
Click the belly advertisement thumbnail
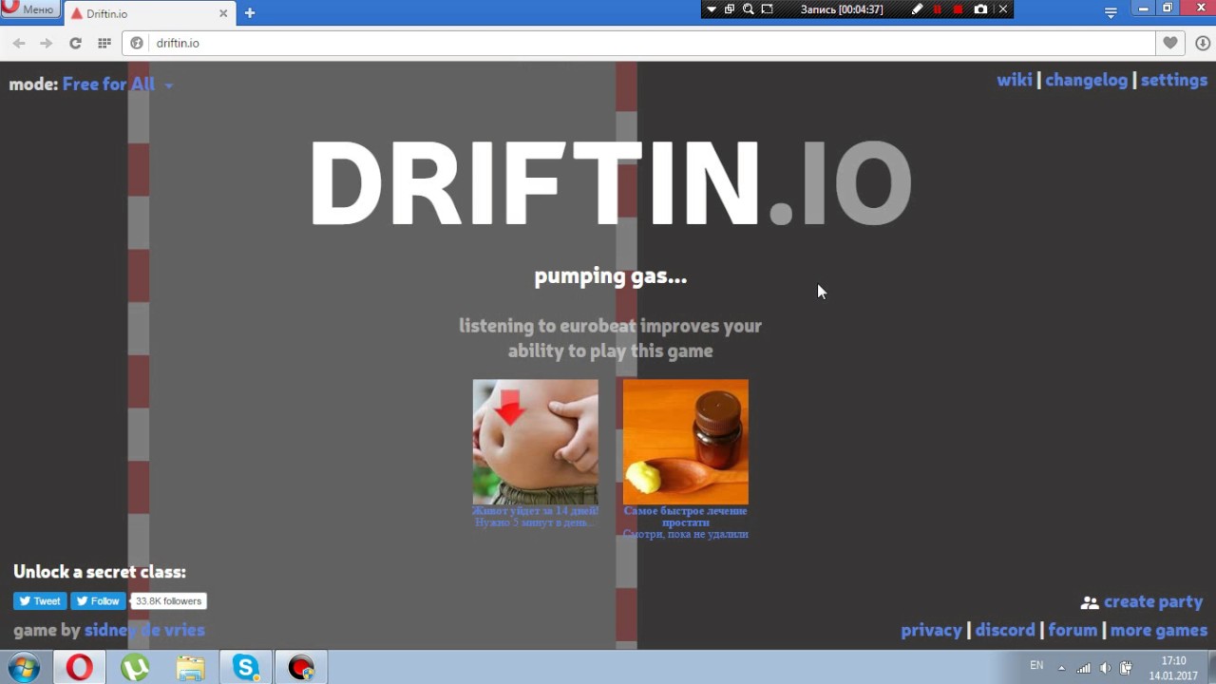click(x=536, y=442)
